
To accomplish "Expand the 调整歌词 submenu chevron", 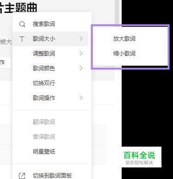I will coord(81,54).
